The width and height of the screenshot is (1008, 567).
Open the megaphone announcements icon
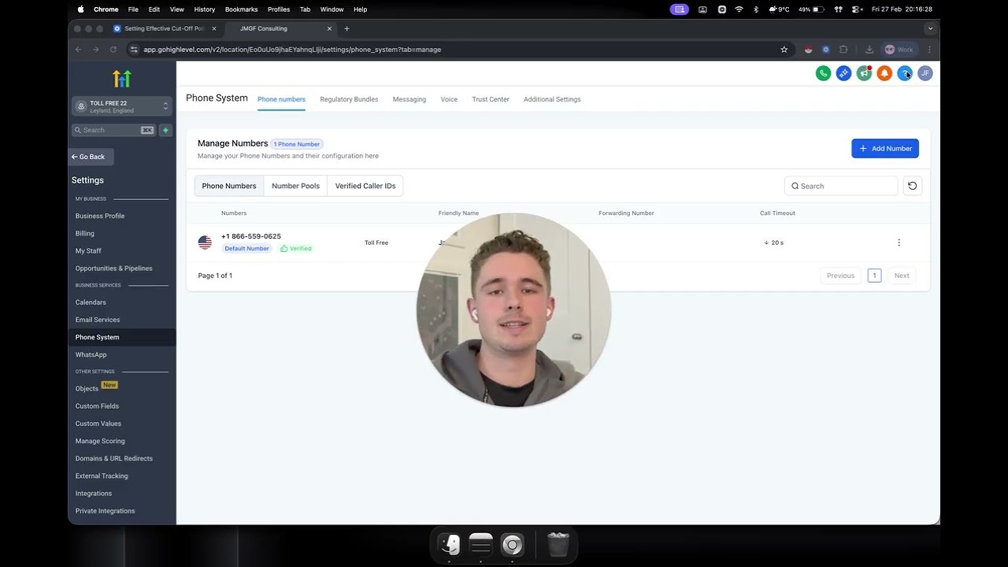tap(864, 73)
